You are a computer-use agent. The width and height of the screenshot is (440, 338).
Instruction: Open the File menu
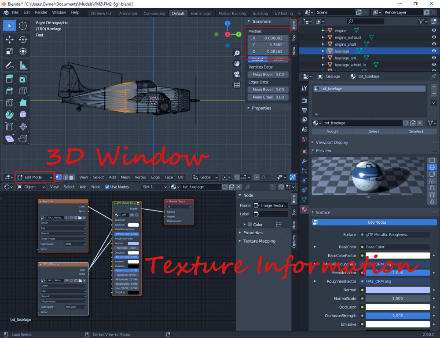click(x=15, y=13)
